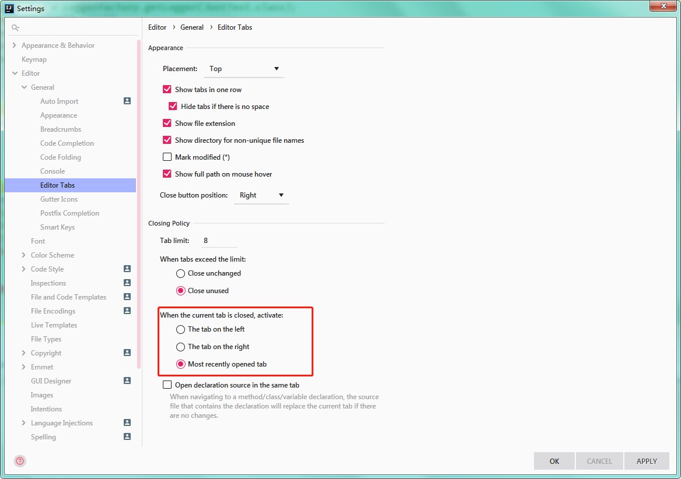Enable the Mark modified (*) checkbox
681x479 pixels.
click(167, 157)
